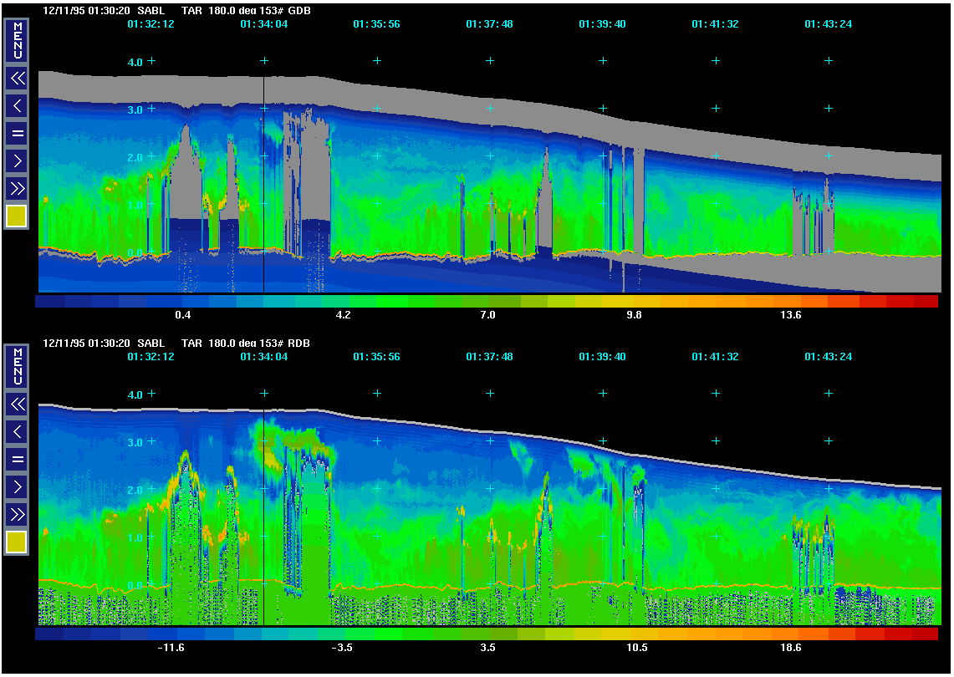The width and height of the screenshot is (954, 677).
Task: Click single-left arrow in upper GDB panel
Action: [x=17, y=106]
